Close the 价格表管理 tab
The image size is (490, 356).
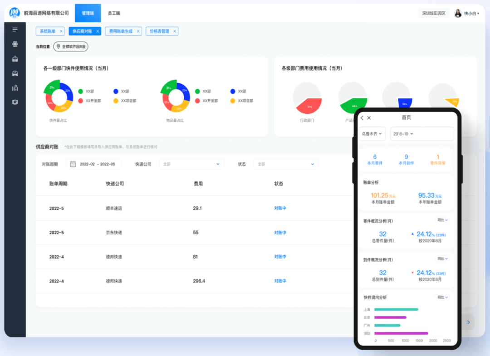(175, 31)
